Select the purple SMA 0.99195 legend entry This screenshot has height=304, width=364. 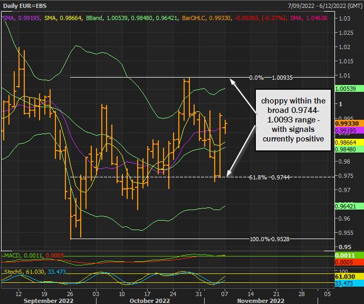pyautogui.click(x=21, y=18)
